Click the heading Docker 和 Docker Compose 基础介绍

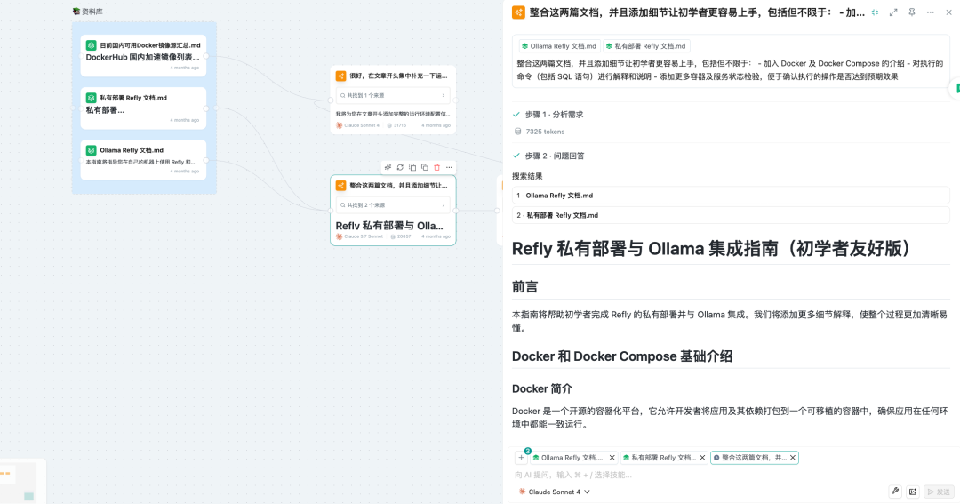(622, 356)
